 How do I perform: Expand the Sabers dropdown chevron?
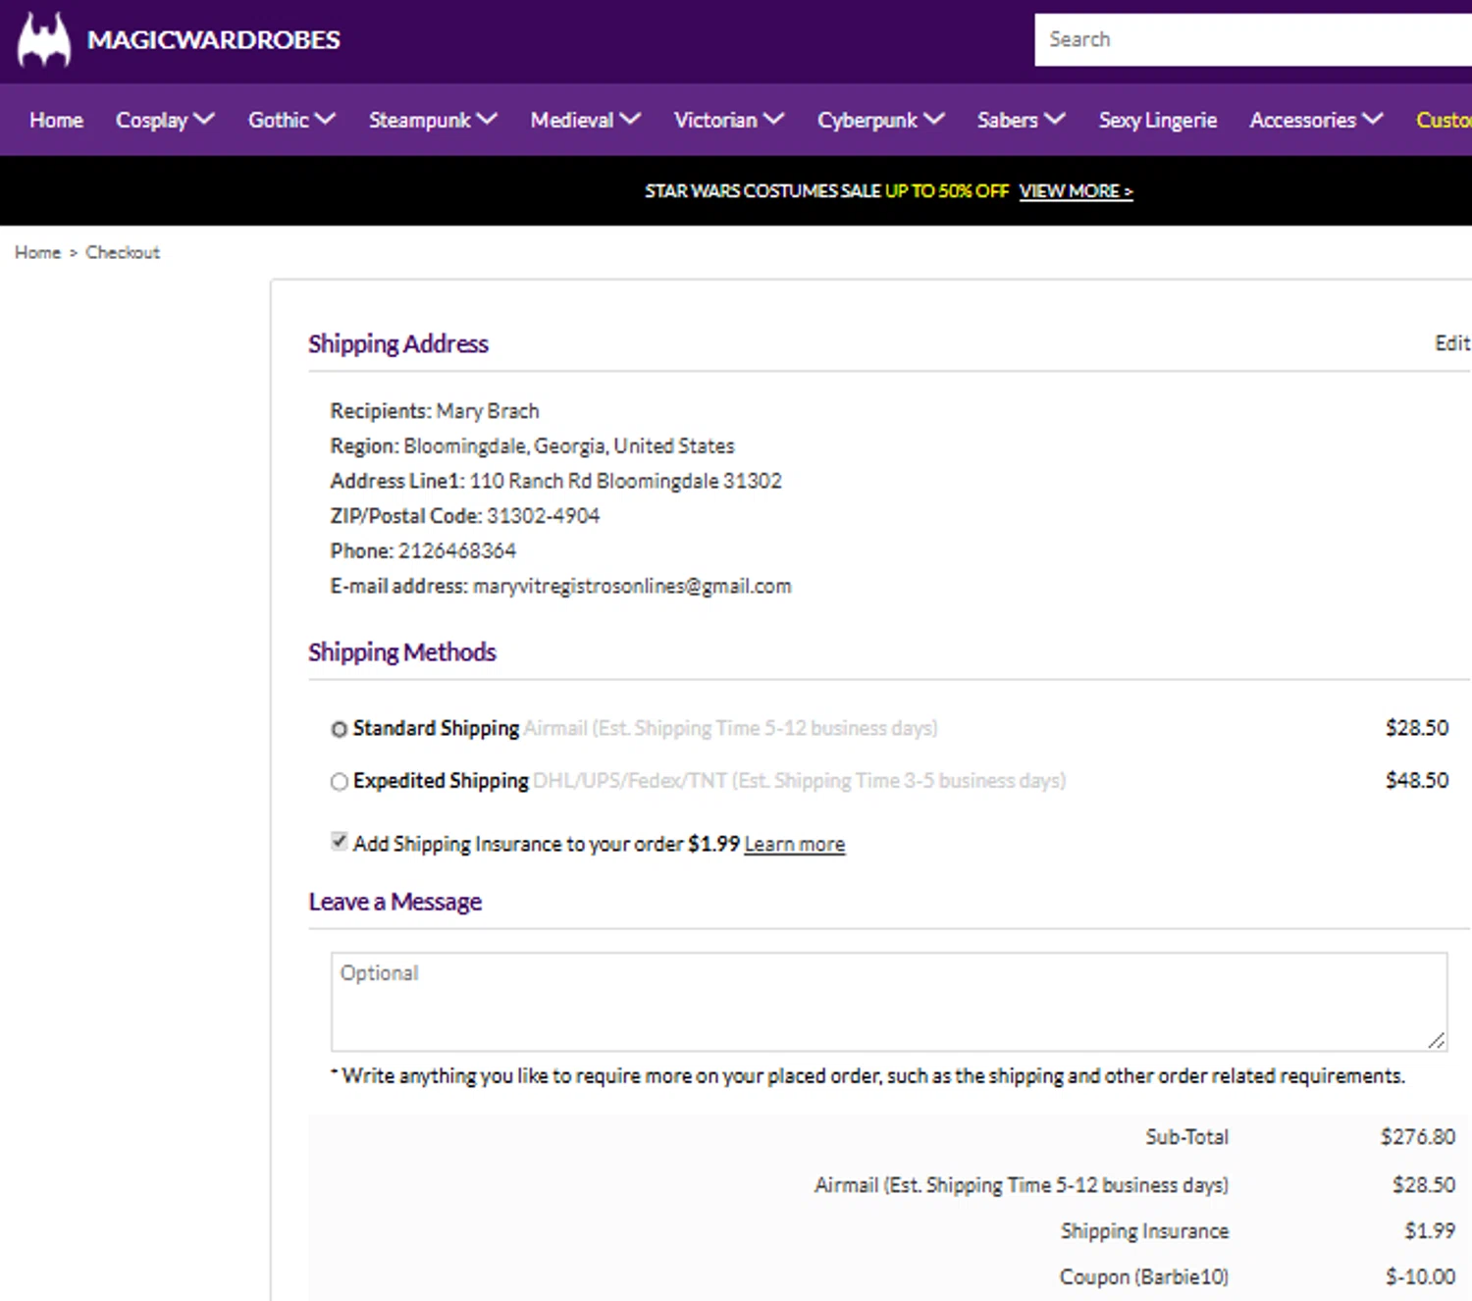tap(1054, 119)
